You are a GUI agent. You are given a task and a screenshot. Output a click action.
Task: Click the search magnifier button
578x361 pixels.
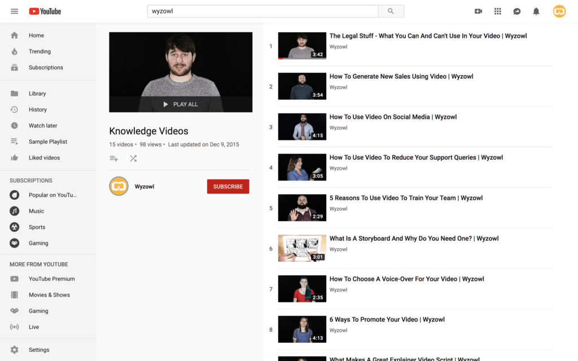coord(391,11)
